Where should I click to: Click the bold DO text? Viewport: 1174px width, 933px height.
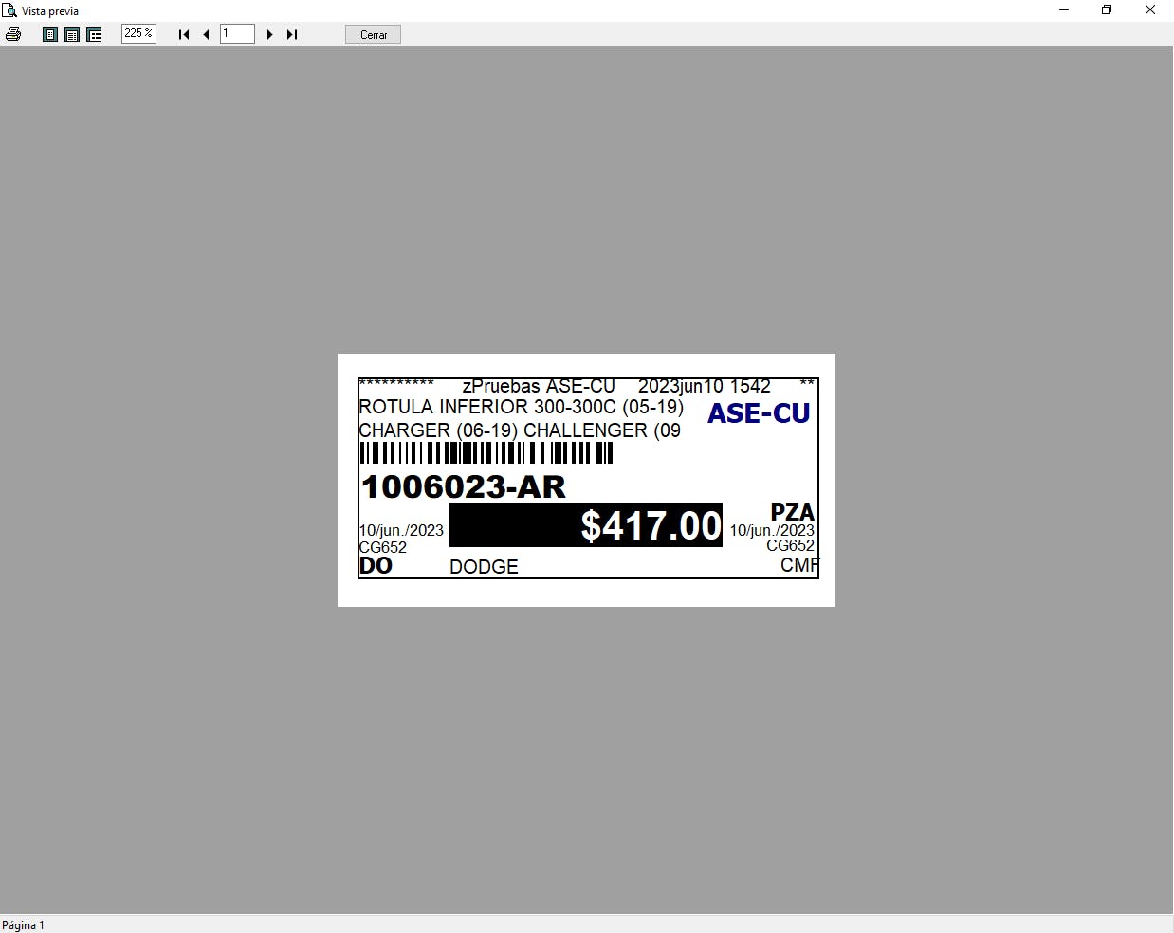point(376,566)
